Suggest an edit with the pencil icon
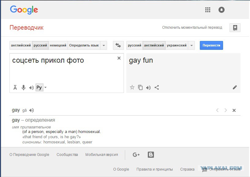This screenshot has width=250, height=177. pyautogui.click(x=235, y=87)
